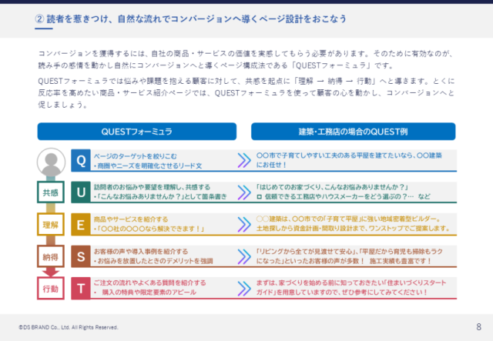
Task: Click the double chevron in the S row
Action: tap(244, 256)
